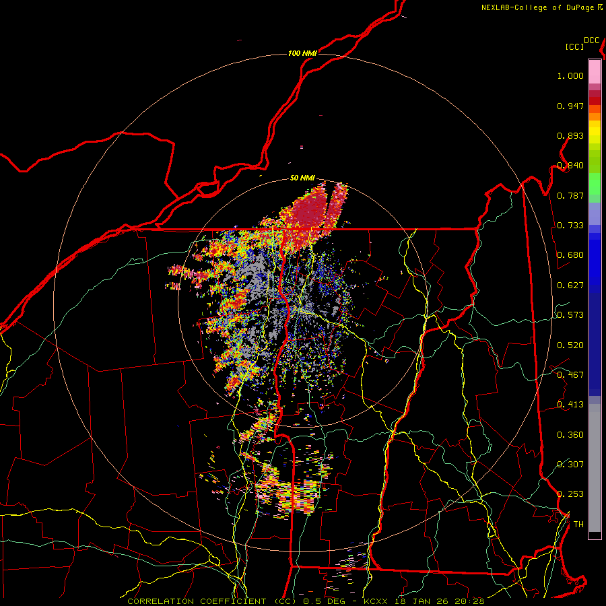Select the 0.520 scale value
The height and width of the screenshot is (606, 606).
570,345
